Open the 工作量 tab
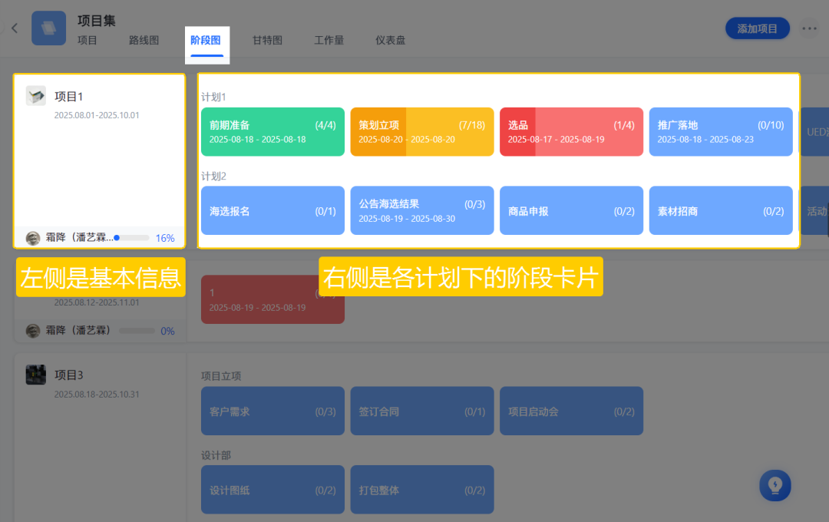This screenshot has height=522, width=829. click(329, 41)
